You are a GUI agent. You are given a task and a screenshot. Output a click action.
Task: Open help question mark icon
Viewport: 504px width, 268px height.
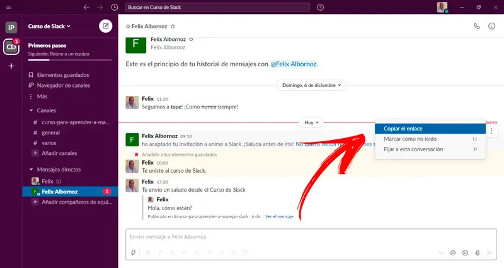tap(320, 7)
